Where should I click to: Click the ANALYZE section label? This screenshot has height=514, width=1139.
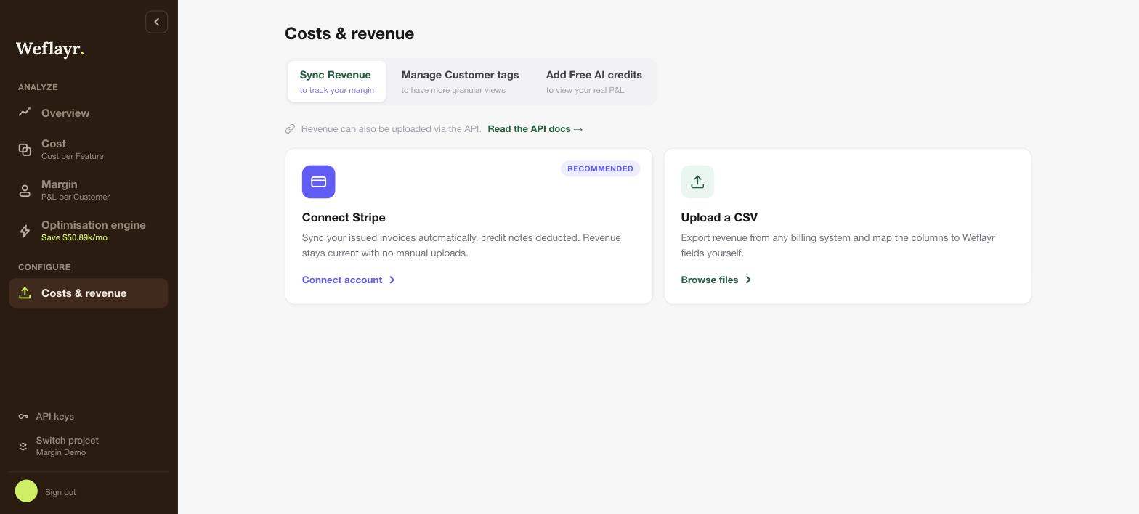point(38,87)
